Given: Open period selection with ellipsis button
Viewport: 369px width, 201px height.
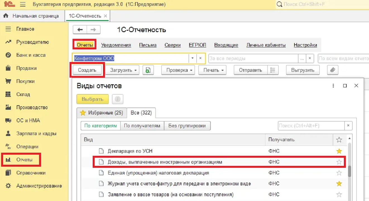Looking at the screenshot, I should pyautogui.click(x=302, y=59).
